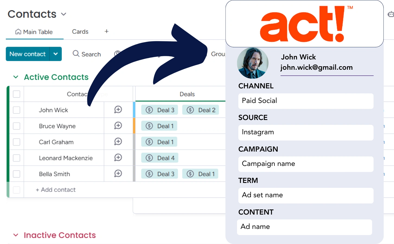The width and height of the screenshot is (394, 244).
Task: Check the Bella Smith row checkbox
Action: [x=17, y=174]
